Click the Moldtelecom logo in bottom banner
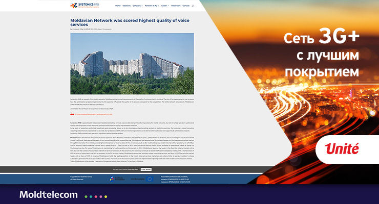The image size is (379, 204). click(x=49, y=194)
